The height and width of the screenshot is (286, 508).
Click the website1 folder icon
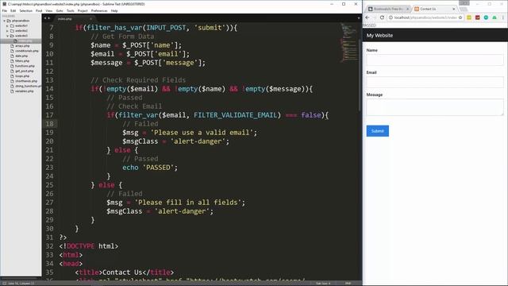tap(13, 25)
